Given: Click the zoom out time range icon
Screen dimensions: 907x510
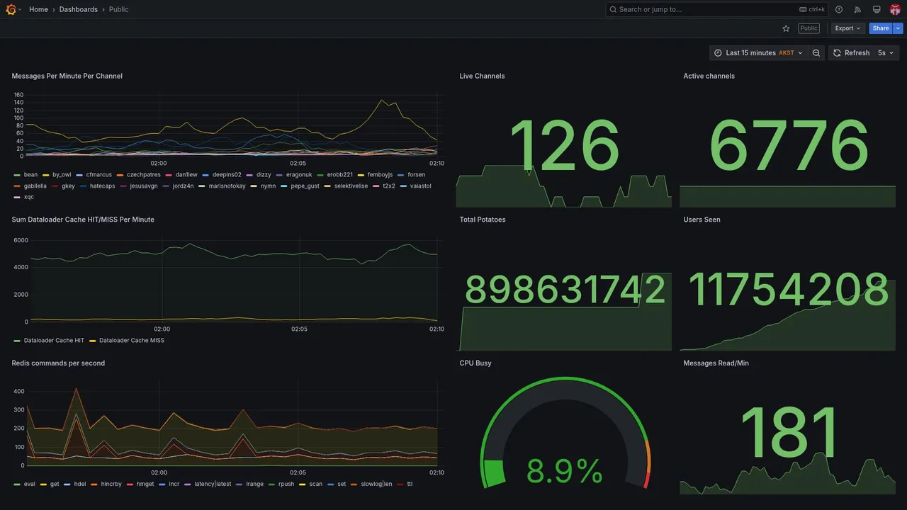Looking at the screenshot, I should pos(816,53).
